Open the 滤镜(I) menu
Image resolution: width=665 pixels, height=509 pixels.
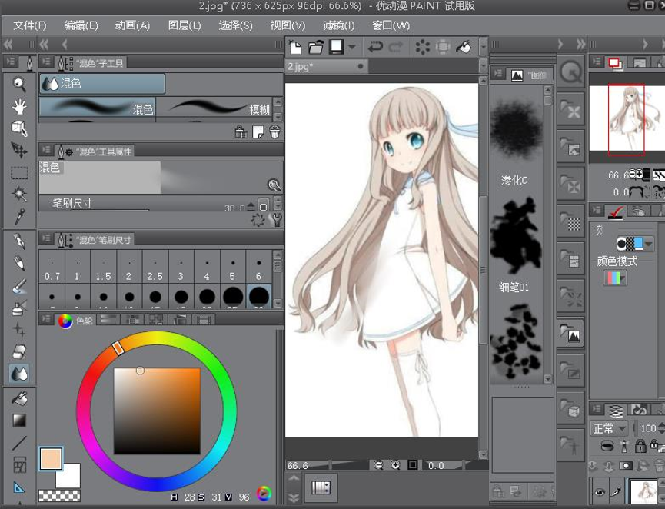click(x=338, y=25)
